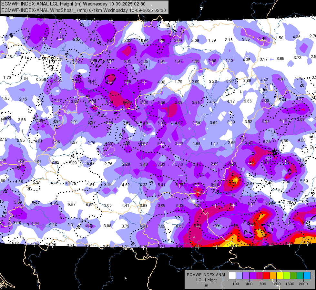Click the 6.83 map value
The height and width of the screenshot is (290, 316).
click(x=90, y=205)
